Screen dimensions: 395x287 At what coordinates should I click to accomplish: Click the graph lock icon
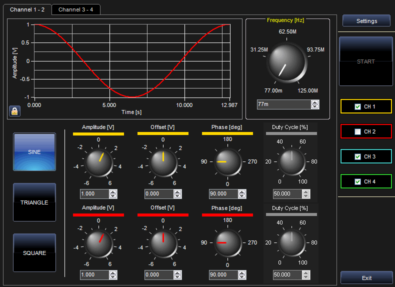click(14, 111)
